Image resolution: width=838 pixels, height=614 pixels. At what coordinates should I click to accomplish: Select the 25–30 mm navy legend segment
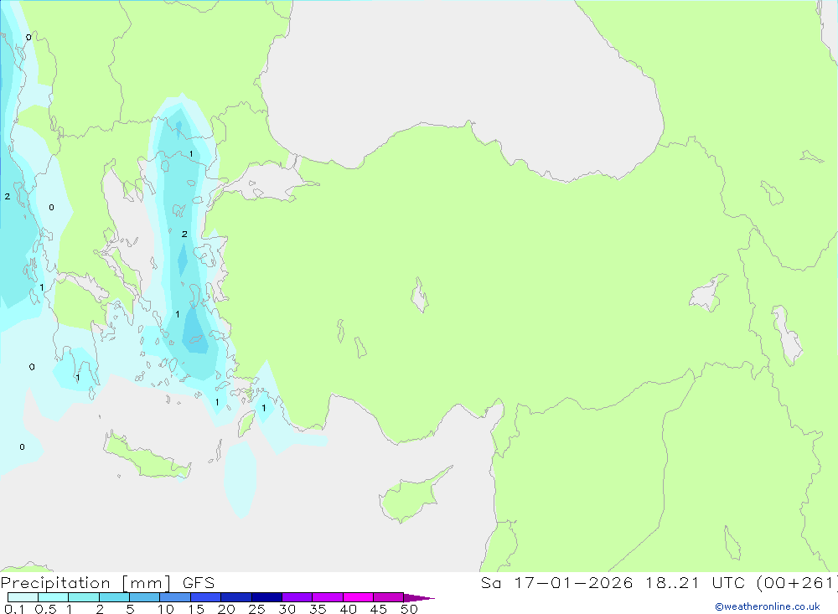coord(266,597)
